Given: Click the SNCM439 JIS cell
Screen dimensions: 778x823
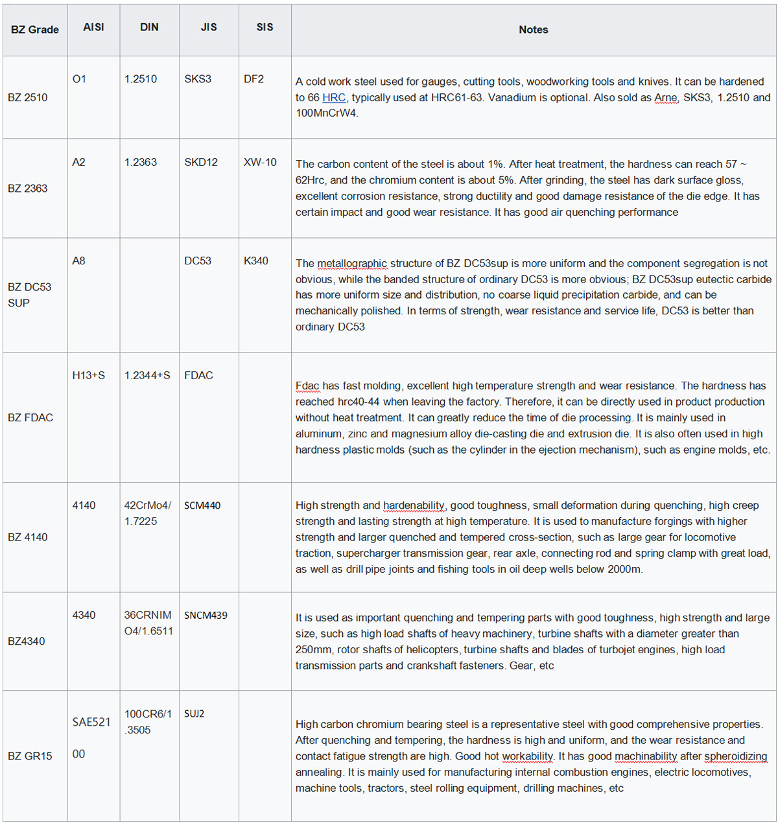Looking at the screenshot, I should pos(206,616).
